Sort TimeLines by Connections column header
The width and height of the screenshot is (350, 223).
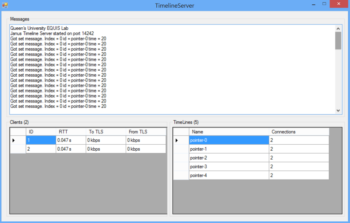click(x=299, y=132)
